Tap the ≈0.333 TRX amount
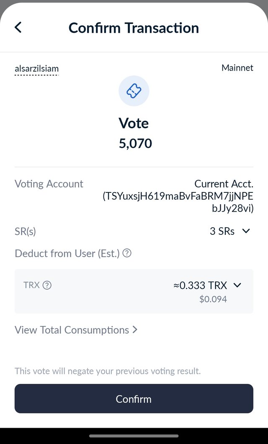This screenshot has width=268, height=444. 200,286
